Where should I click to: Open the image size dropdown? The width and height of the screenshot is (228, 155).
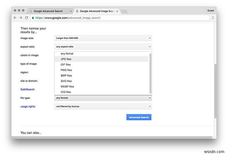pos(103,38)
